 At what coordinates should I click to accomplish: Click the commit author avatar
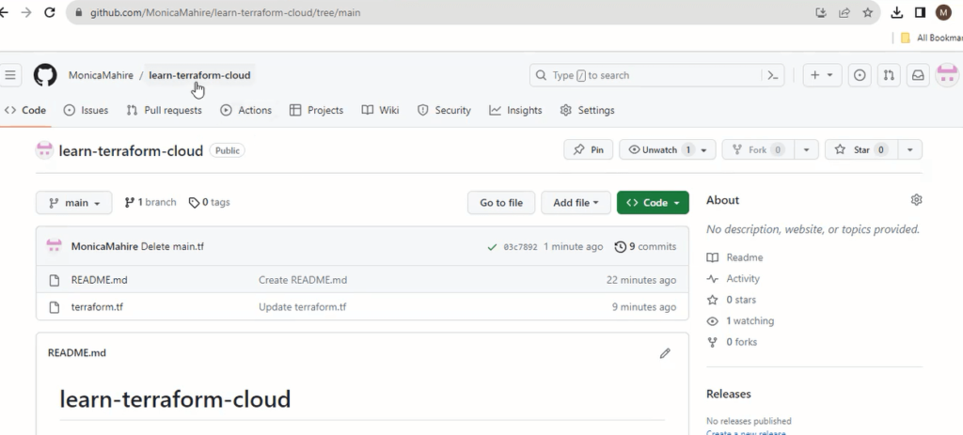(54, 247)
